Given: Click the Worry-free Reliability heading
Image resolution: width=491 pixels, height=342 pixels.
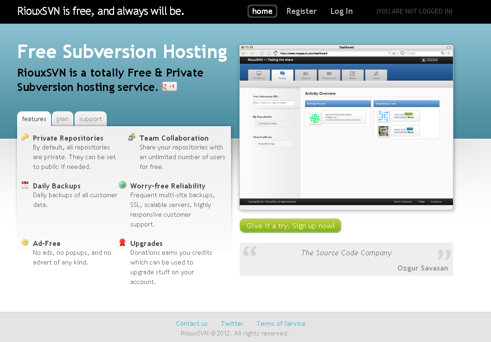Looking at the screenshot, I should coord(168,186).
